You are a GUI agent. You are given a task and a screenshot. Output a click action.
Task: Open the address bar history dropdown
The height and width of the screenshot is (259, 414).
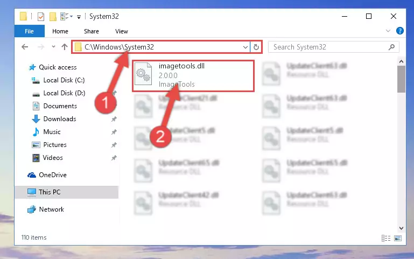pyautogui.click(x=245, y=47)
